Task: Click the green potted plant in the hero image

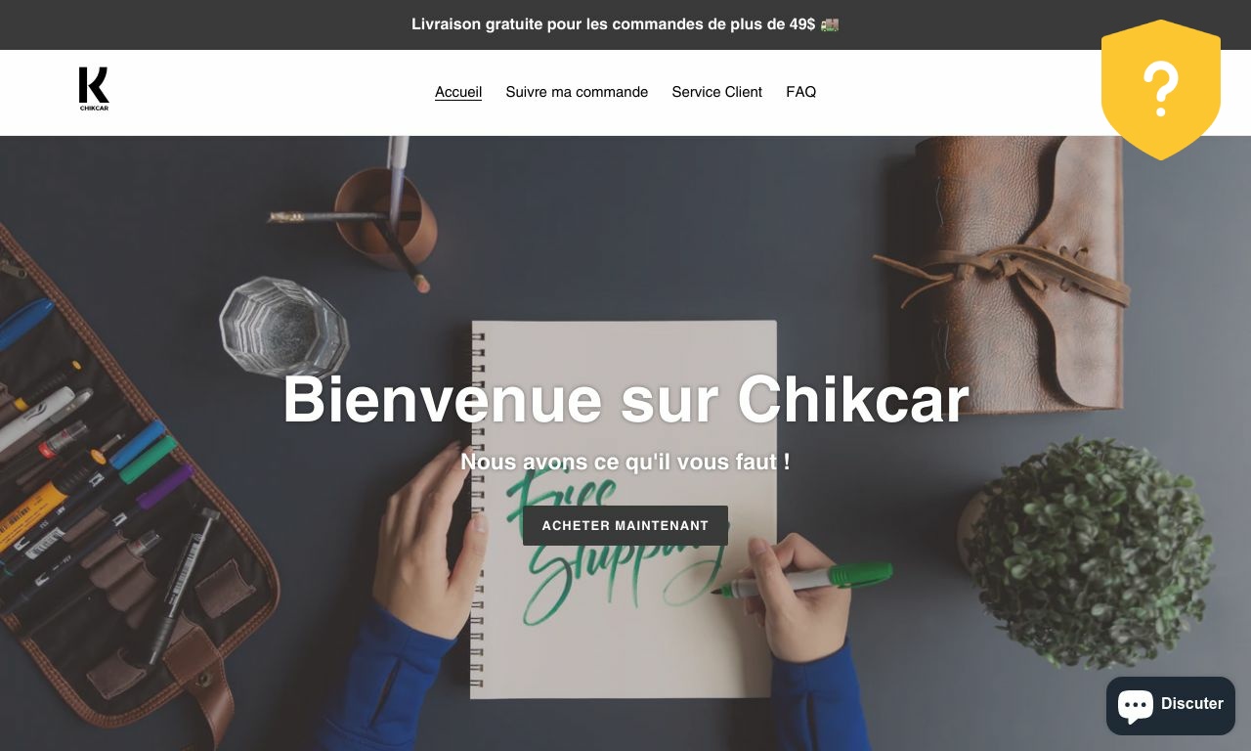Action: [x=1088, y=552]
